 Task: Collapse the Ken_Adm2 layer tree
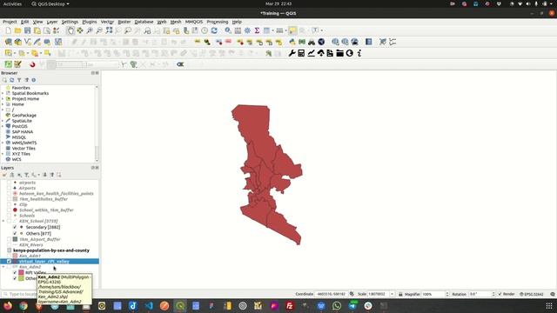click(3, 267)
